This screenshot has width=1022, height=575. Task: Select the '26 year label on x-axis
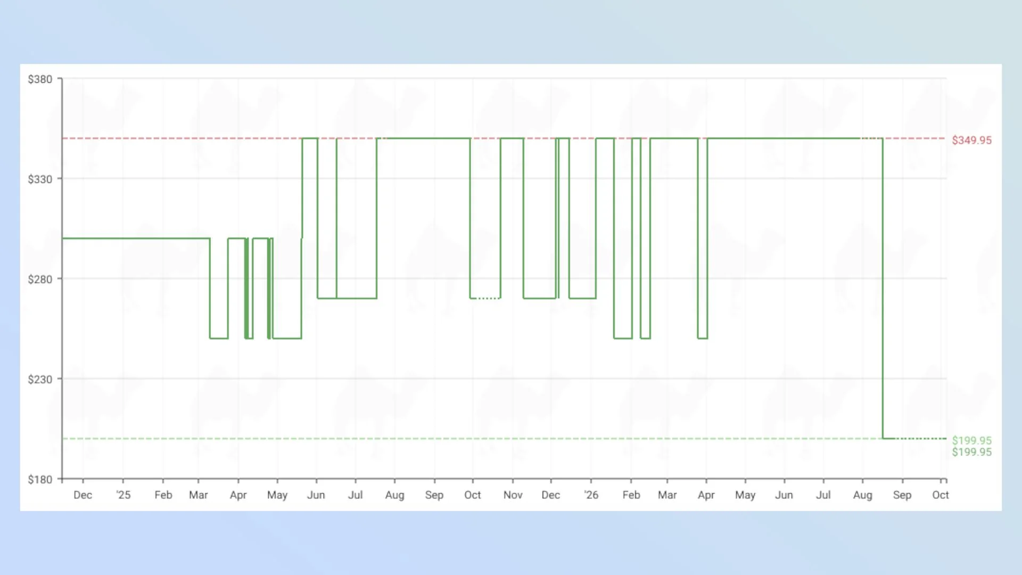[591, 495]
